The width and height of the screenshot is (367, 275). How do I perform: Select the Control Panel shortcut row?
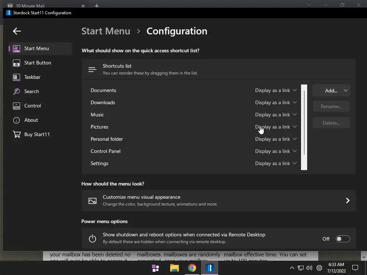[x=194, y=151]
